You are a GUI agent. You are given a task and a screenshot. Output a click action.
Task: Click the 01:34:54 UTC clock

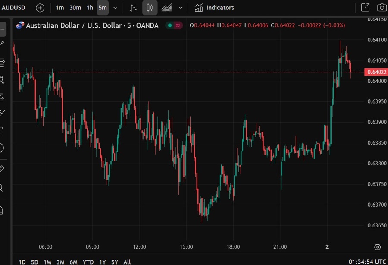point(367,262)
